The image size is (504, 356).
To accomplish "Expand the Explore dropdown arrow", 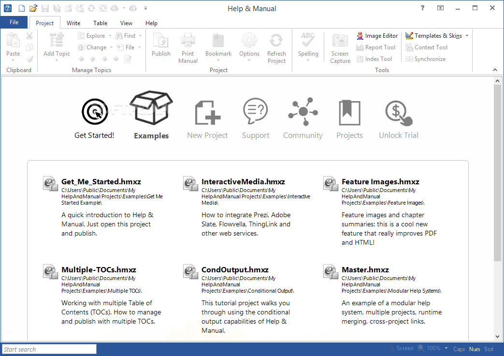I will 110,36.
